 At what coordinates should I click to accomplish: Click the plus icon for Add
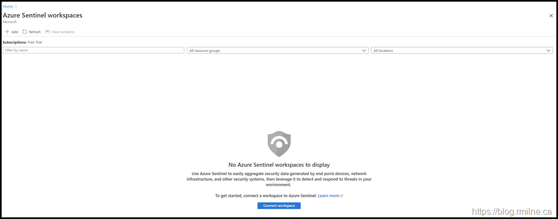(x=7, y=32)
